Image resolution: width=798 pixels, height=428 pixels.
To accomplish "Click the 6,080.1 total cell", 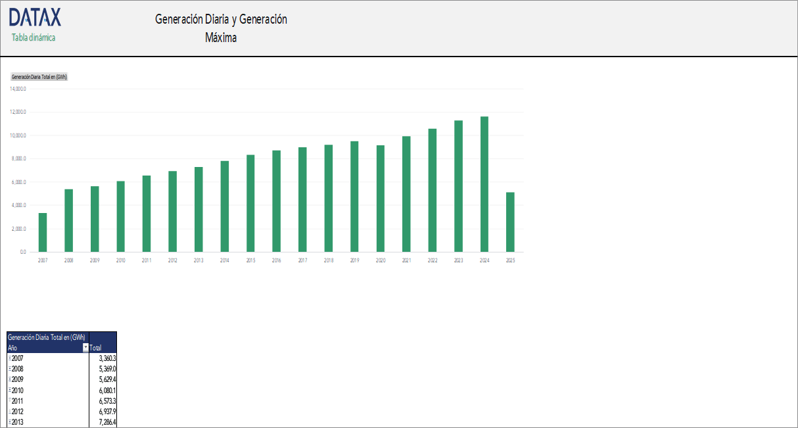I will pyautogui.click(x=103, y=391).
